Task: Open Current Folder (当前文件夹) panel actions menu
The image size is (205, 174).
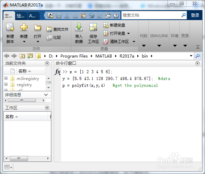Action: (x=47, y=63)
